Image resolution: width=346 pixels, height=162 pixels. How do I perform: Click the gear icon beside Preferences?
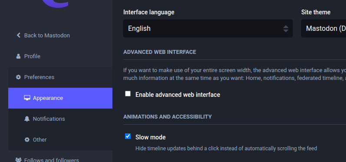(18, 77)
